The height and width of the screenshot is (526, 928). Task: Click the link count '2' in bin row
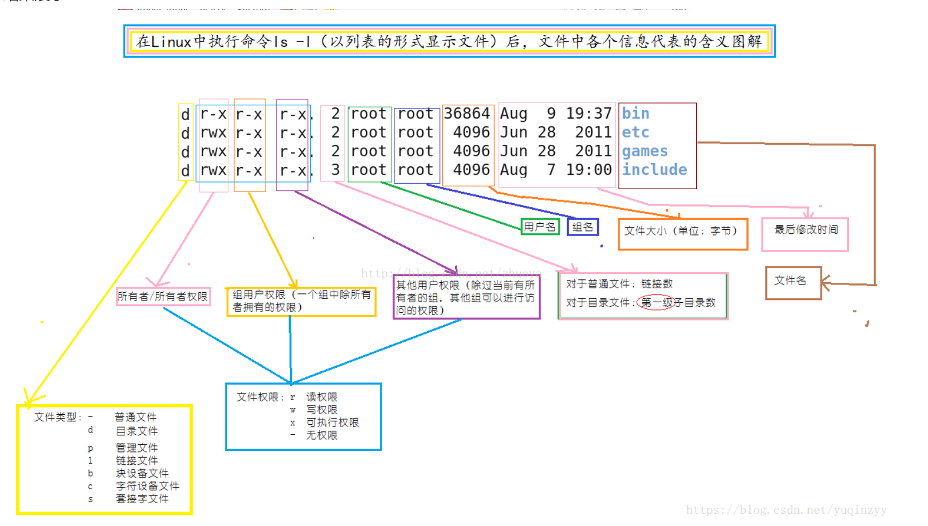click(x=335, y=114)
